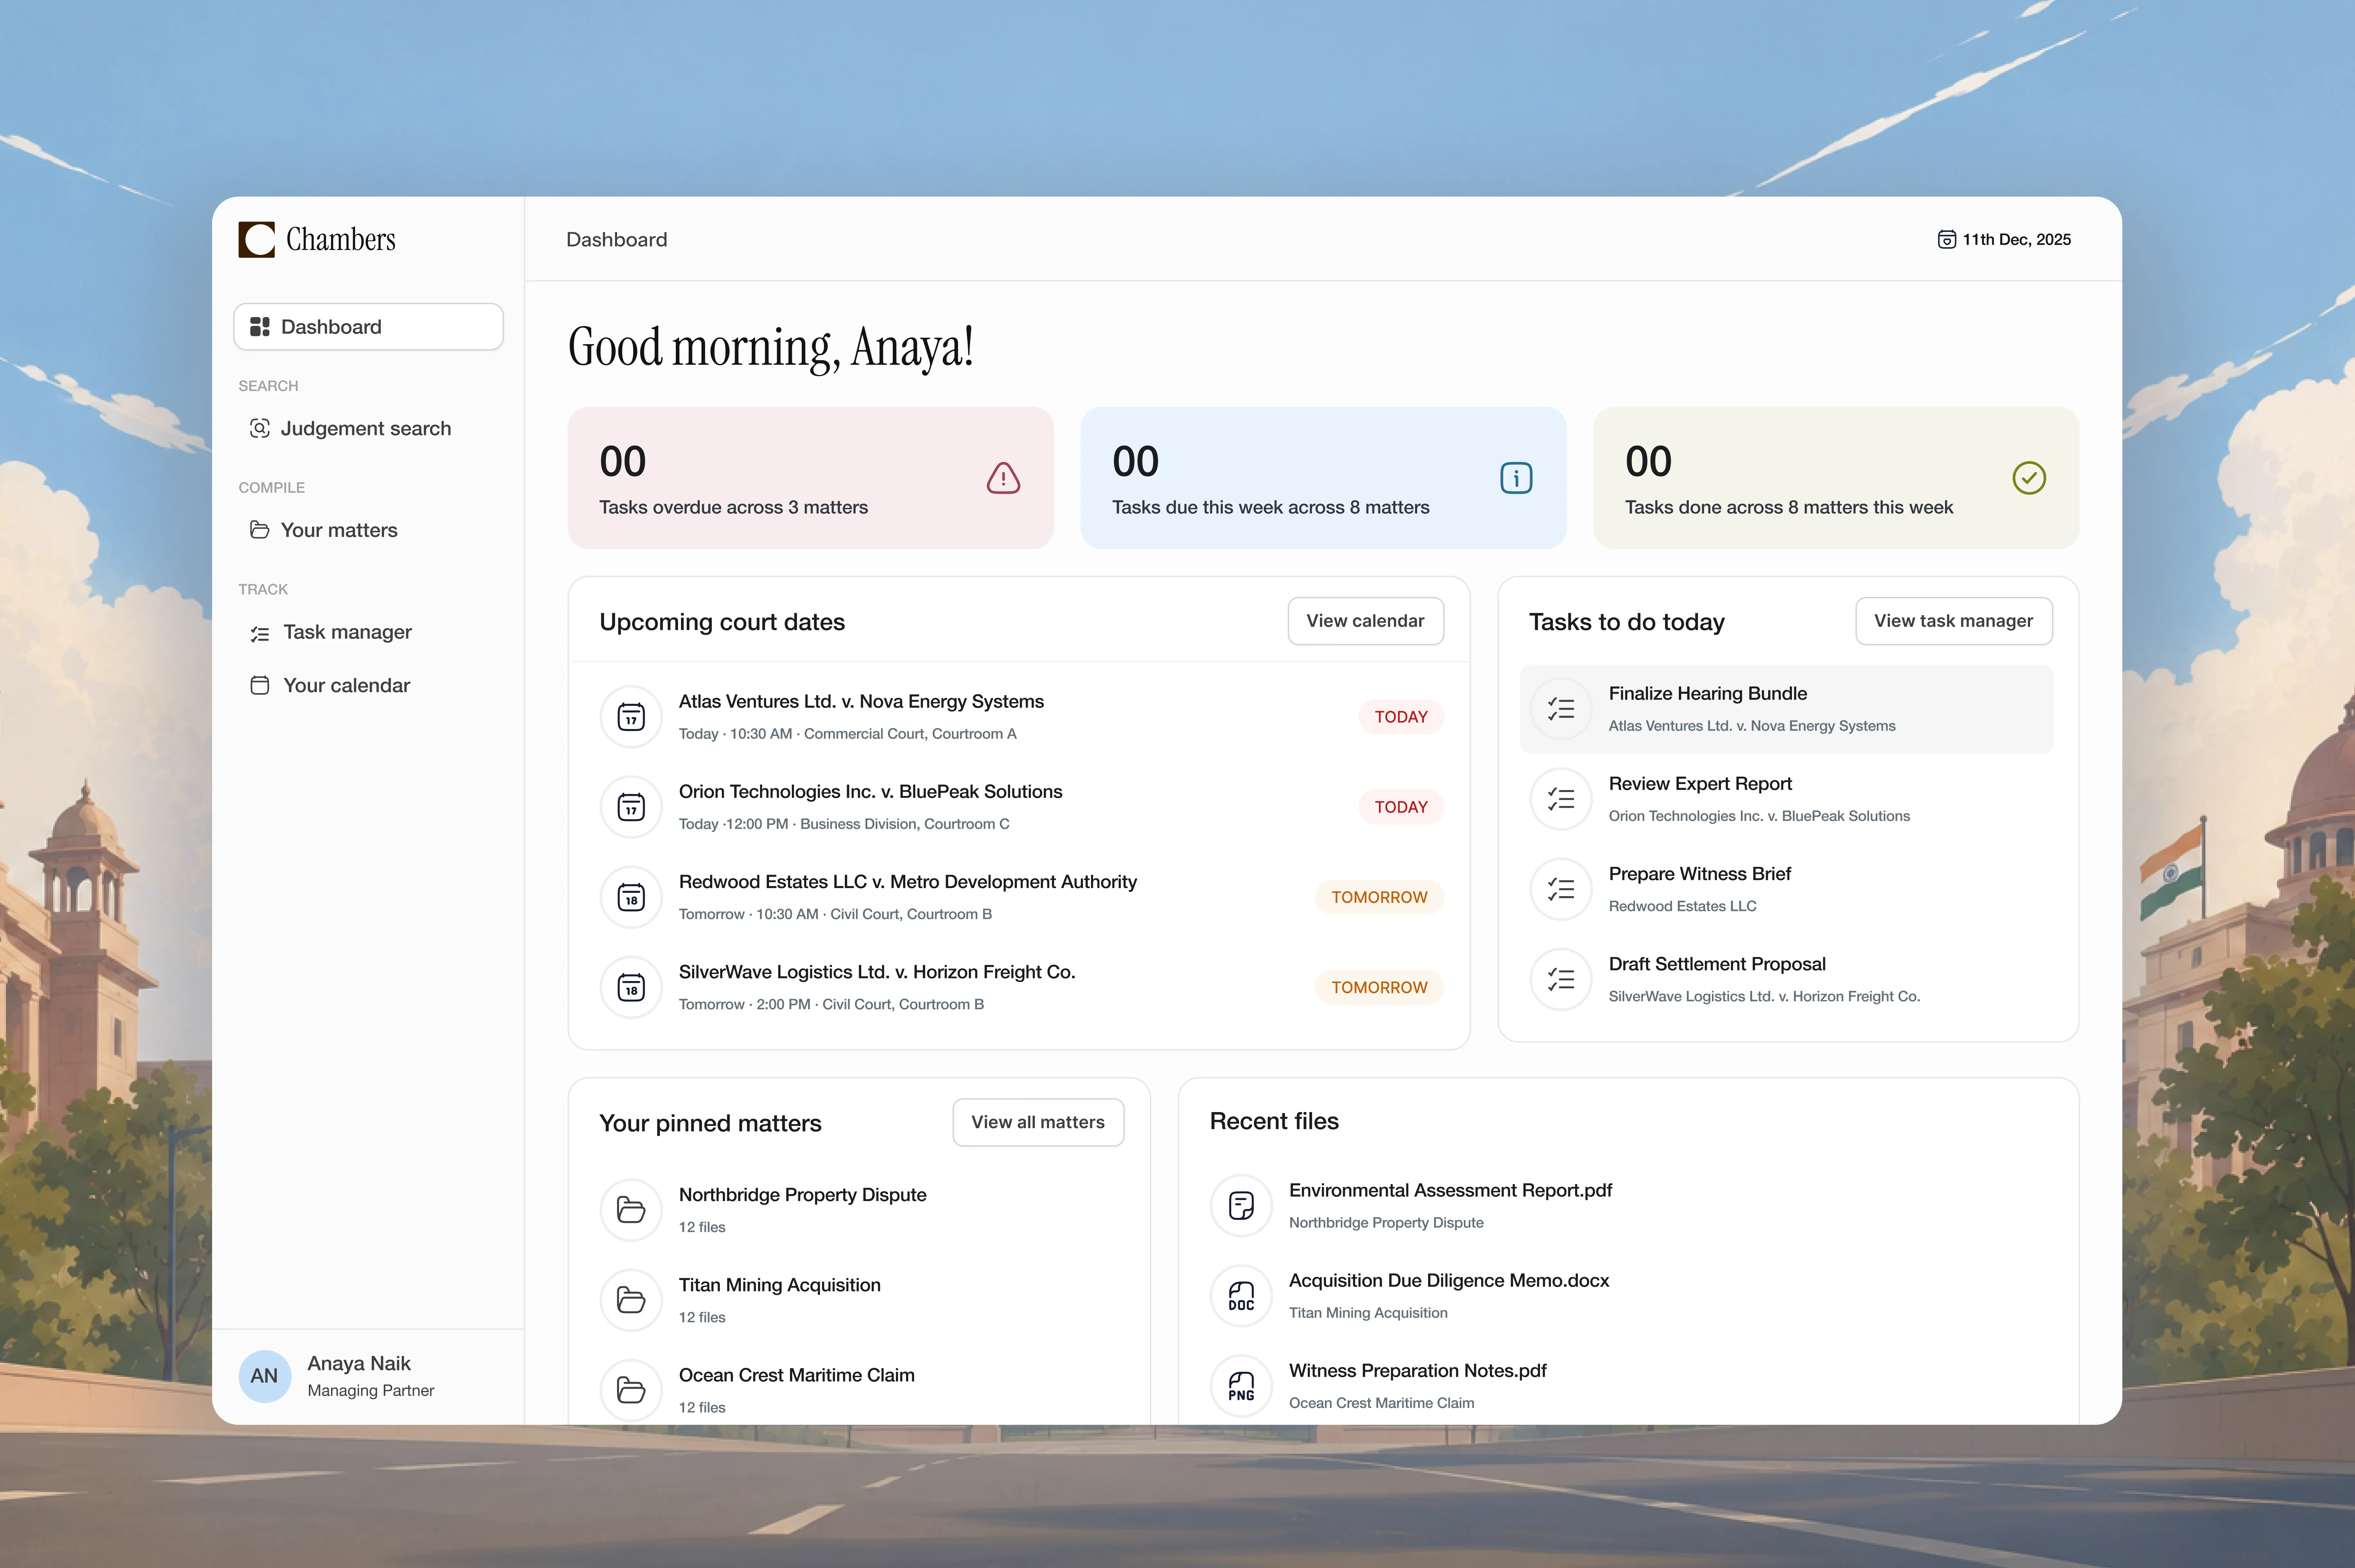Open the Tasks due this week card
Screen dimensions: 2355x1568
pos(1323,478)
